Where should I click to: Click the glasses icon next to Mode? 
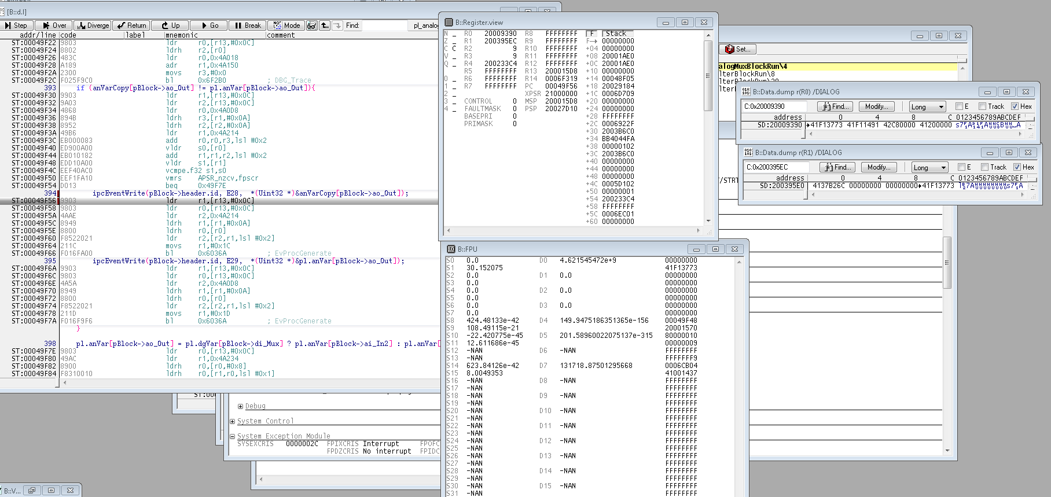(x=312, y=25)
